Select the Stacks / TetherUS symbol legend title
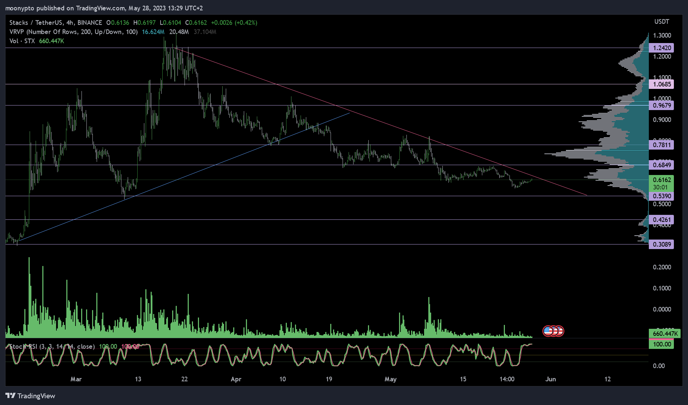The width and height of the screenshot is (688, 405). [x=56, y=23]
